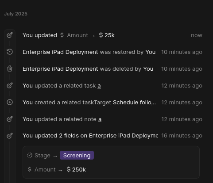The height and width of the screenshot is (183, 213).
Task: Click the Stage status icon in details card
Action: click(x=30, y=155)
